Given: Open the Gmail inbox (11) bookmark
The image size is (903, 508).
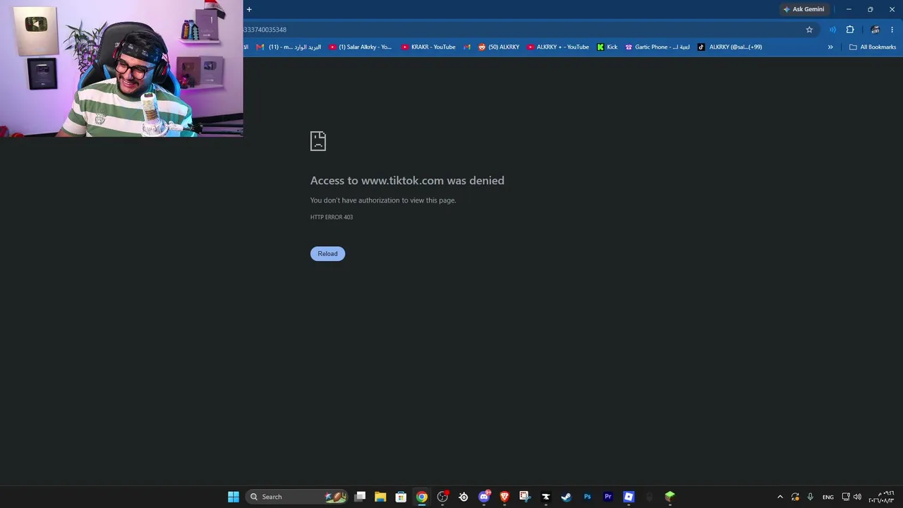Looking at the screenshot, I should [x=289, y=47].
